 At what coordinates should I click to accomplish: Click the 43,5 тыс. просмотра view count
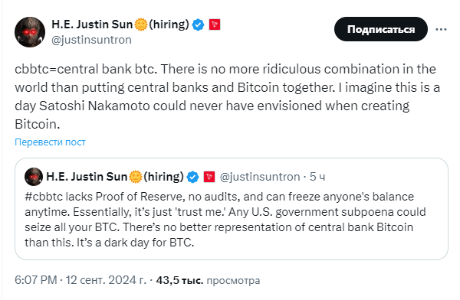pos(208,280)
